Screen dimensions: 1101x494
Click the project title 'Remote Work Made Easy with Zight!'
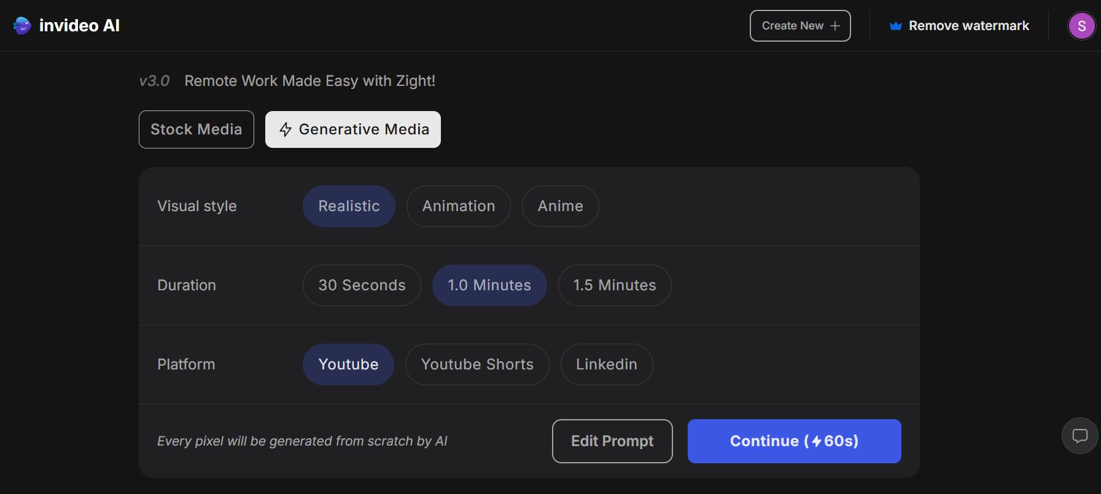(x=310, y=81)
